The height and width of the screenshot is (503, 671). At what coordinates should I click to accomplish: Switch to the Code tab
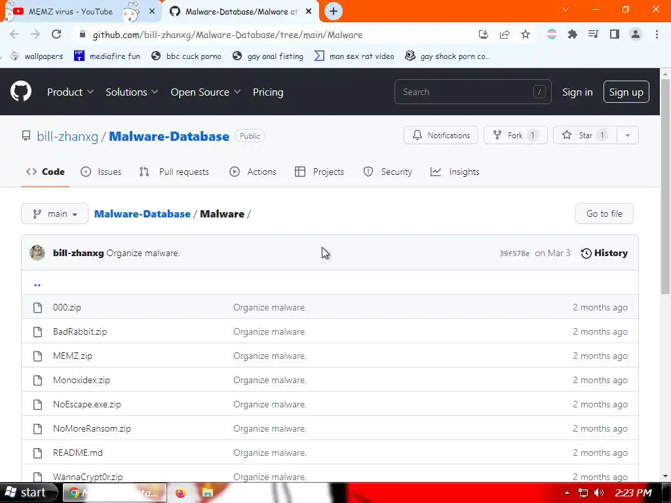(45, 172)
